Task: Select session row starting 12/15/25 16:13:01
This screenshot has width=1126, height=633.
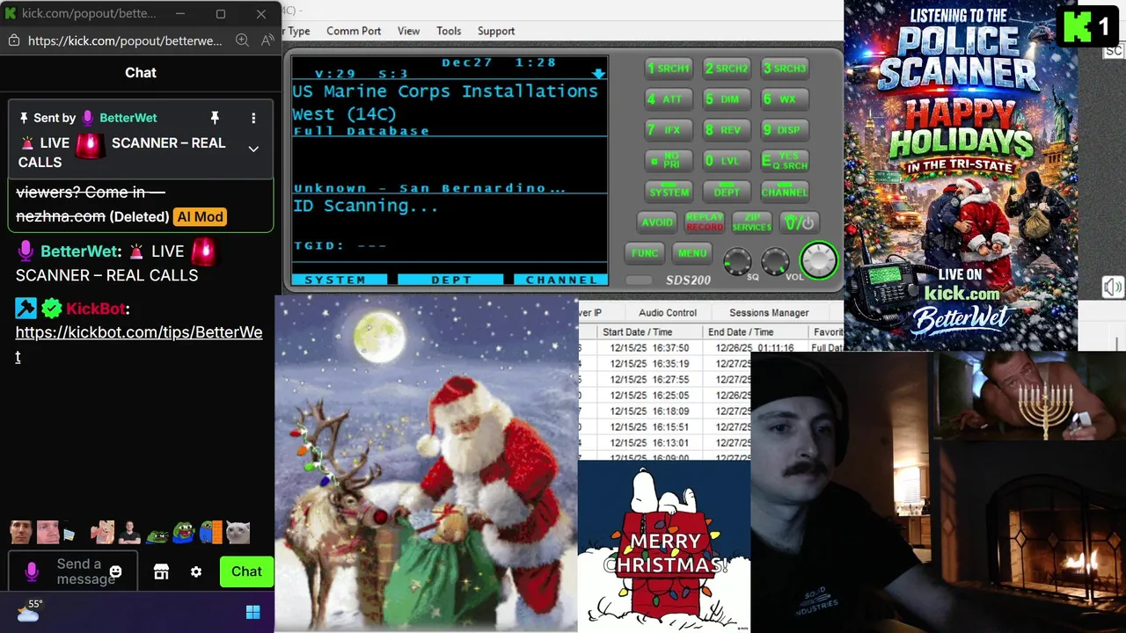Action: (664, 443)
